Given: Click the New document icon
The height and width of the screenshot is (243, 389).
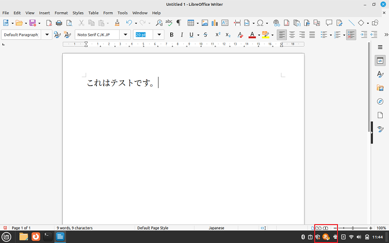Looking at the screenshot, I should 6,23.
